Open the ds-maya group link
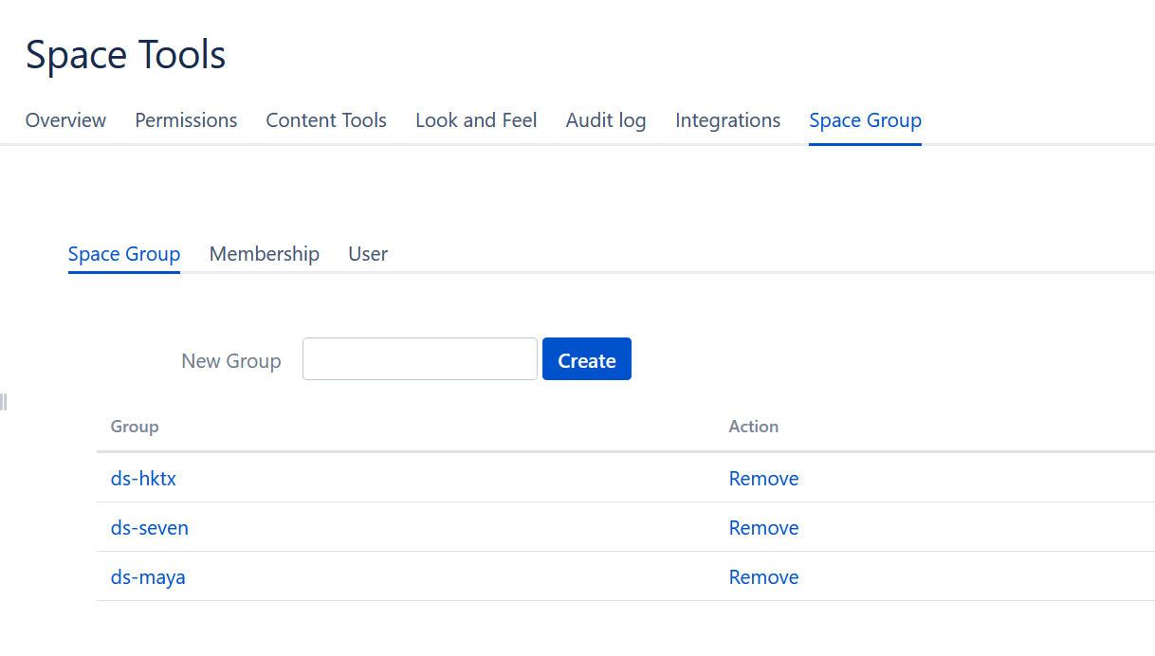Viewport: 1155px width, 656px height. tap(148, 577)
